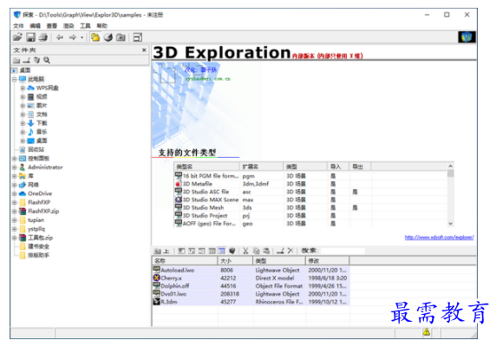Click the new folder icon in the folders panel toolbar
Viewport: 496px width, 340px height.
16,60
